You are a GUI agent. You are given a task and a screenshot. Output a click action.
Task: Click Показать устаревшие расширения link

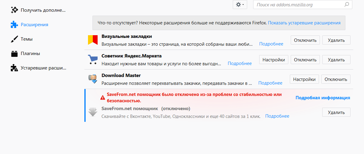(304, 23)
